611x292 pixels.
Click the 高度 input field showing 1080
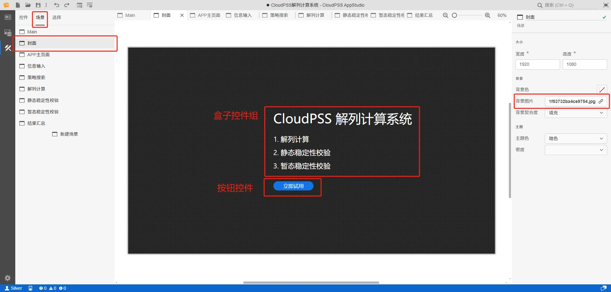(585, 65)
